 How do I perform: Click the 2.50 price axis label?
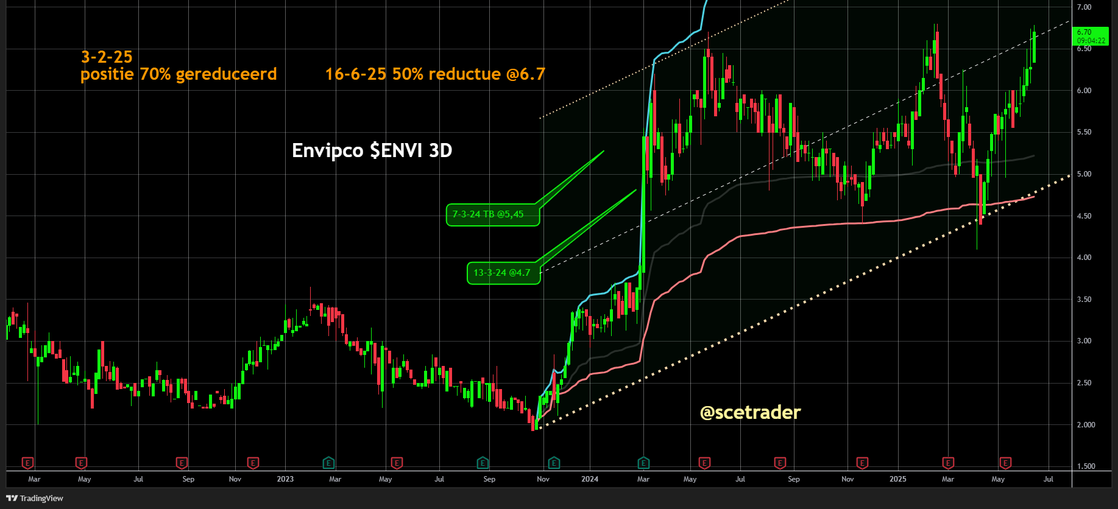click(1084, 383)
